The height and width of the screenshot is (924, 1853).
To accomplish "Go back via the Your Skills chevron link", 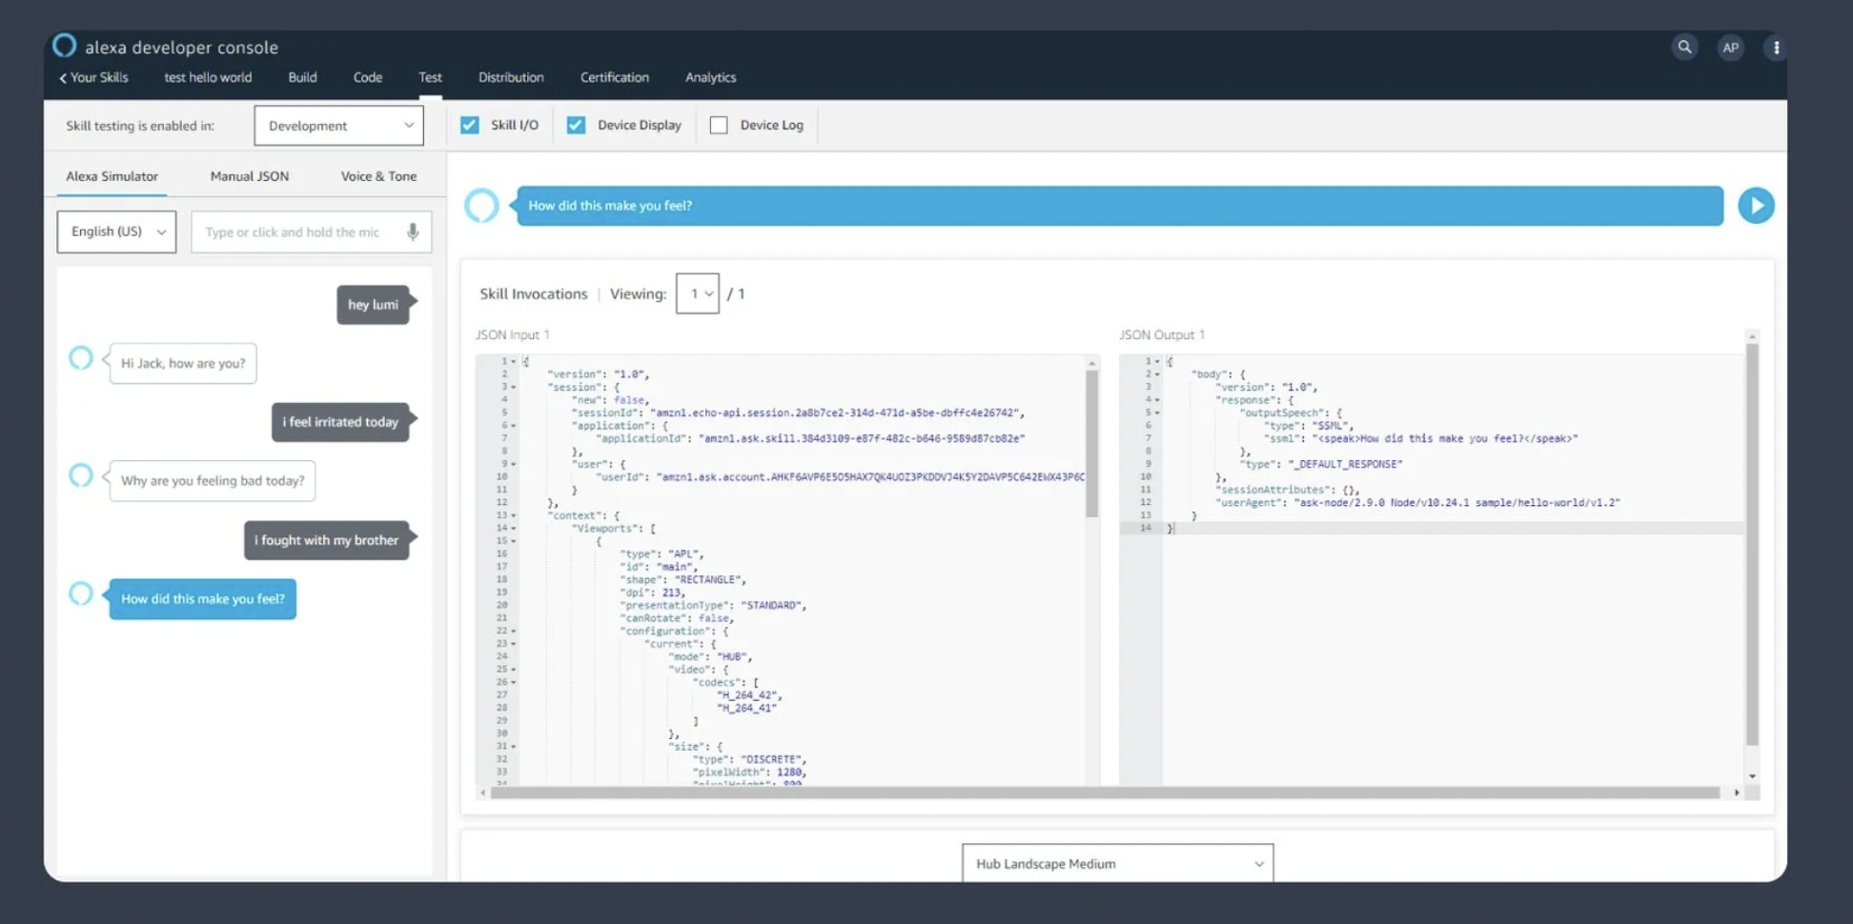I will coord(93,77).
